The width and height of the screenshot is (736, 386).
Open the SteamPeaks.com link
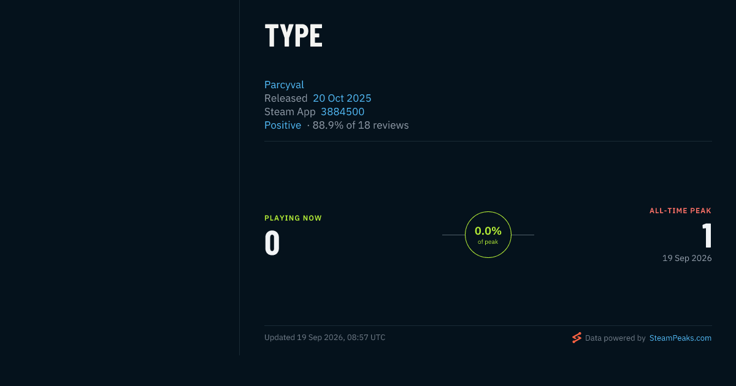click(x=680, y=338)
